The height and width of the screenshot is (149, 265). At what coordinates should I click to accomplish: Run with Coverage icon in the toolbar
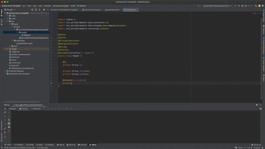(243, 6)
